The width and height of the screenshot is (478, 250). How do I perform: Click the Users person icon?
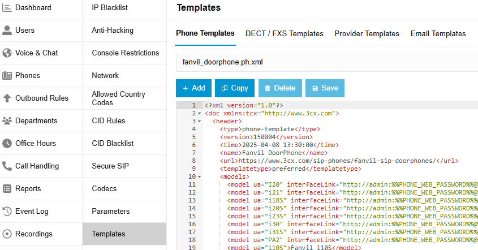(7, 30)
